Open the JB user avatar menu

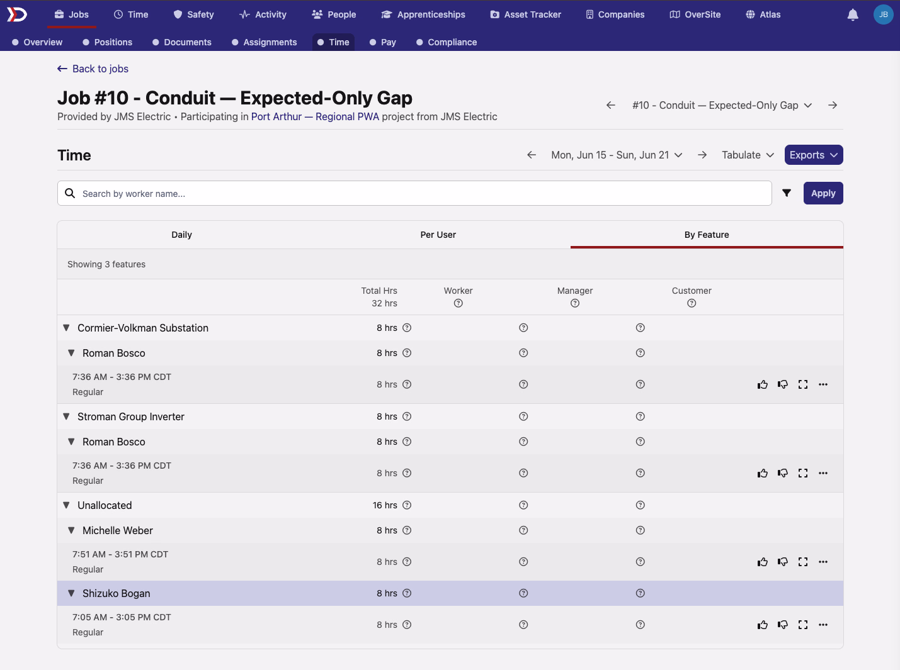click(884, 14)
